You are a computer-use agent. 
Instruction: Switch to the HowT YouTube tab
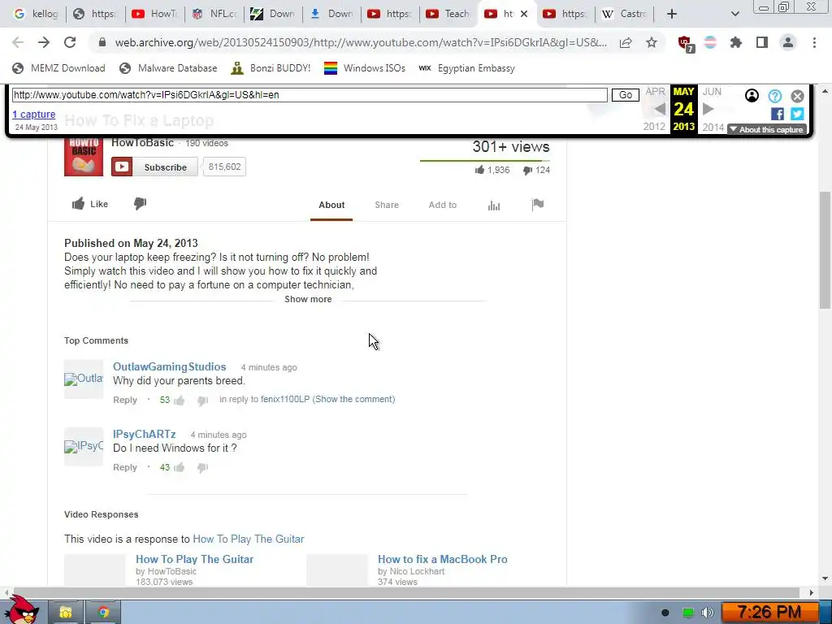tap(154, 14)
